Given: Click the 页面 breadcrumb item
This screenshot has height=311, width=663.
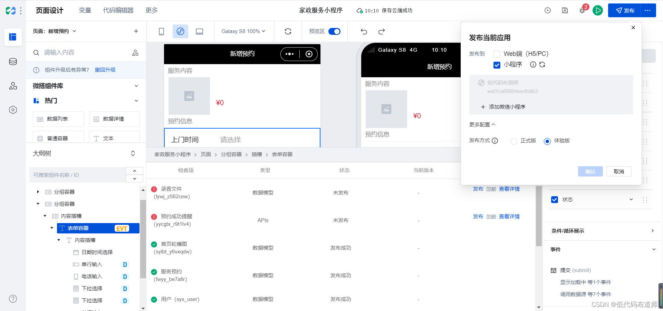Looking at the screenshot, I should [x=206, y=154].
